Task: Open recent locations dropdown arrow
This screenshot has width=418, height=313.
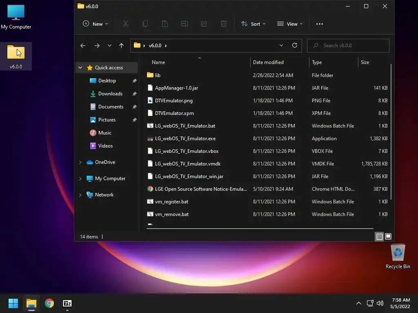Action: coord(109,46)
